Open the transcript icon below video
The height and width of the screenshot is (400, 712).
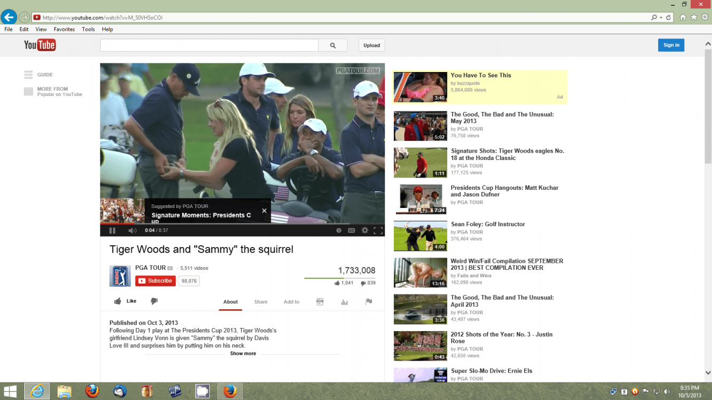(x=320, y=302)
